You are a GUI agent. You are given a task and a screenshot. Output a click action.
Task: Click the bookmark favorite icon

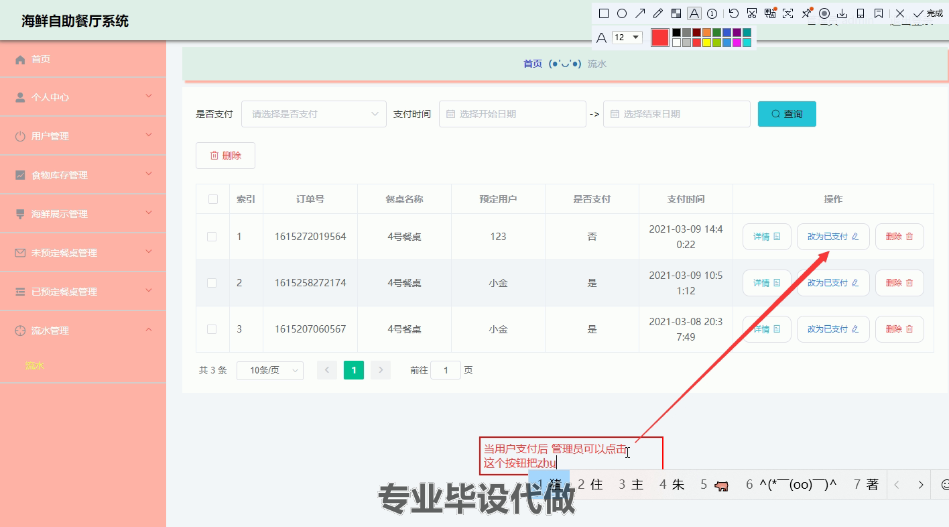point(879,13)
